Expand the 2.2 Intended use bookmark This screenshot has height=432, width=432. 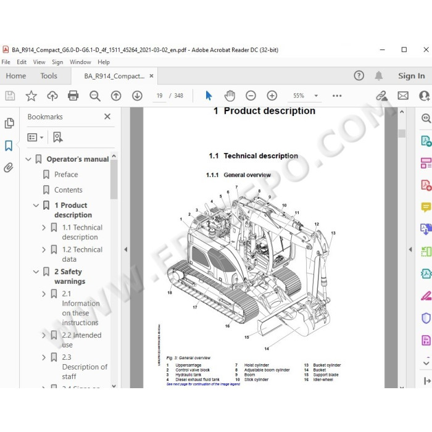click(x=44, y=335)
